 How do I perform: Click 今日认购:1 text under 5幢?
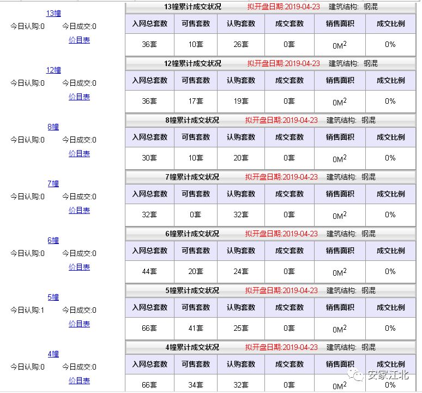(x=27, y=310)
